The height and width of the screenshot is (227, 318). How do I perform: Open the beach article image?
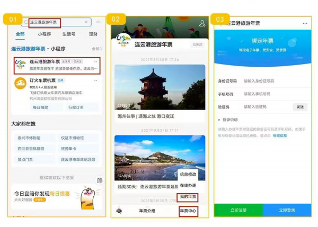pyautogui.click(x=160, y=158)
